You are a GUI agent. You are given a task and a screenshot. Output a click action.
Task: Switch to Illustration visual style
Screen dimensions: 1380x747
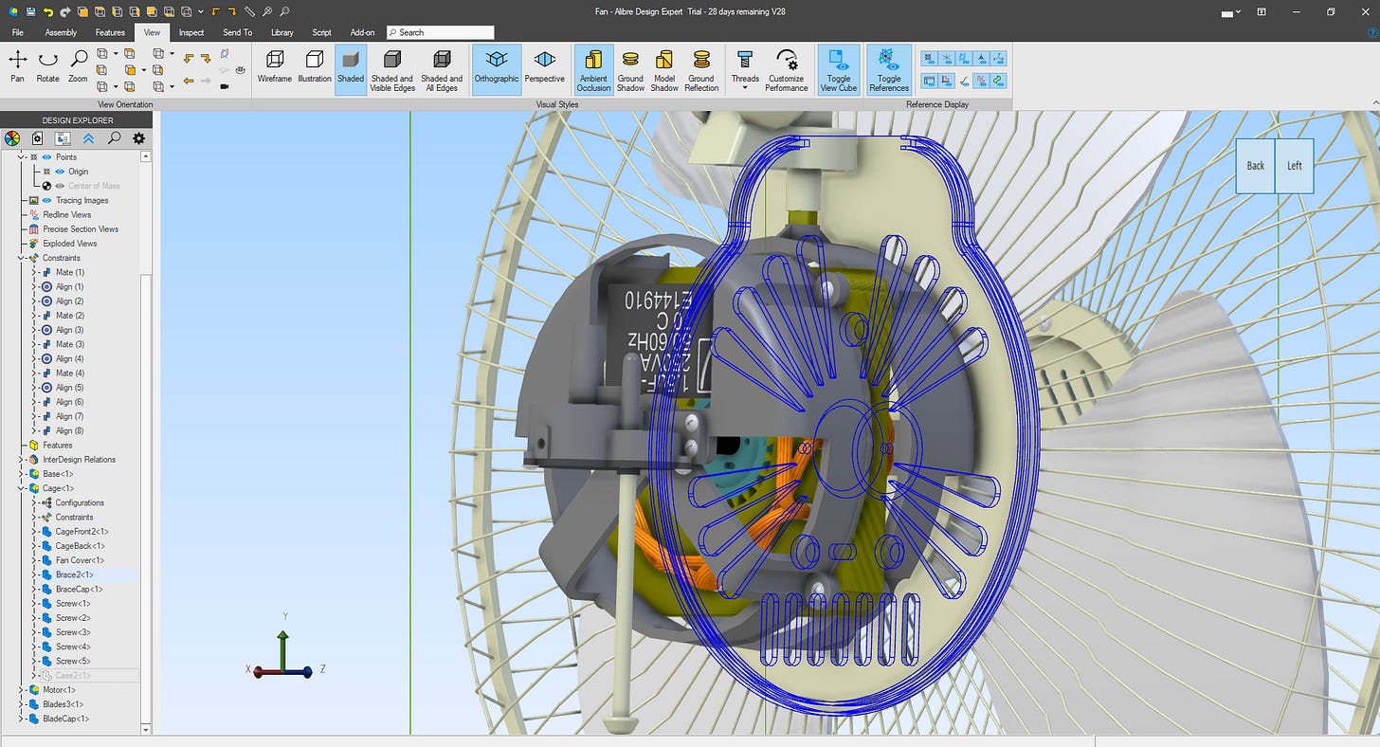click(315, 66)
